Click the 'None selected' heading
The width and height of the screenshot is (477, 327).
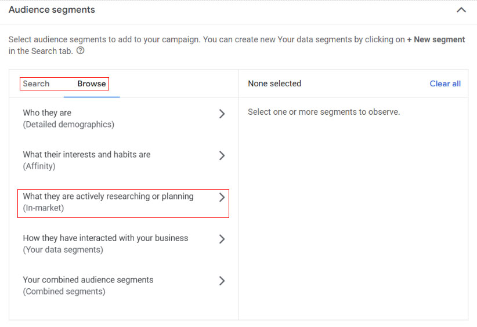point(274,83)
